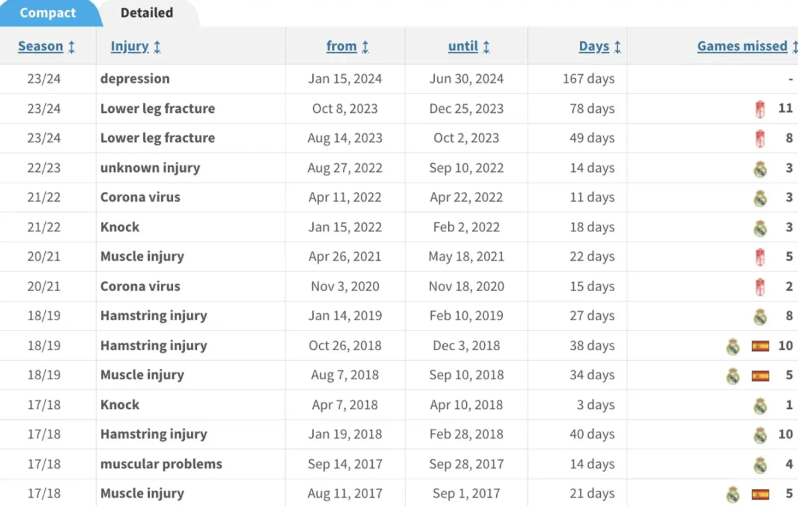This screenshot has height=506, width=798.
Task: Select the Compact tab
Action: pos(48,13)
